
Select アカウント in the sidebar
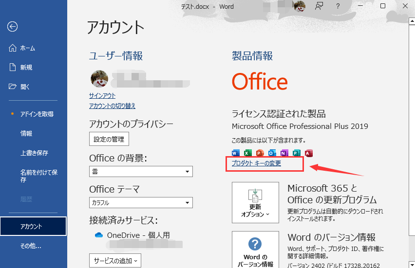click(x=33, y=226)
